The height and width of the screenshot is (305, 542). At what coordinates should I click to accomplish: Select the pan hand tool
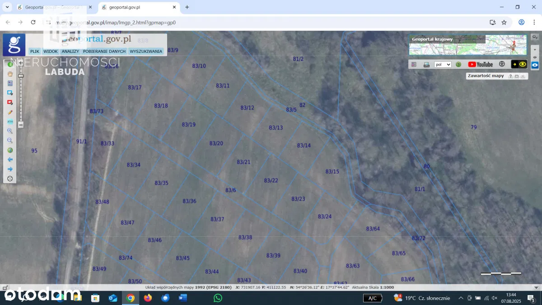[10, 74]
